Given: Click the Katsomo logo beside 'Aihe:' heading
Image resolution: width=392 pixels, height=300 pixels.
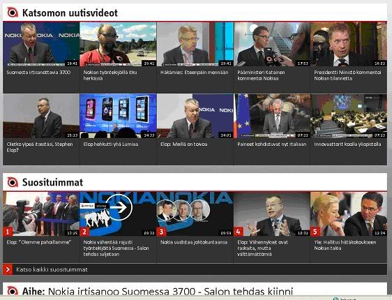Looking at the screenshot, I should [x=13, y=291].
